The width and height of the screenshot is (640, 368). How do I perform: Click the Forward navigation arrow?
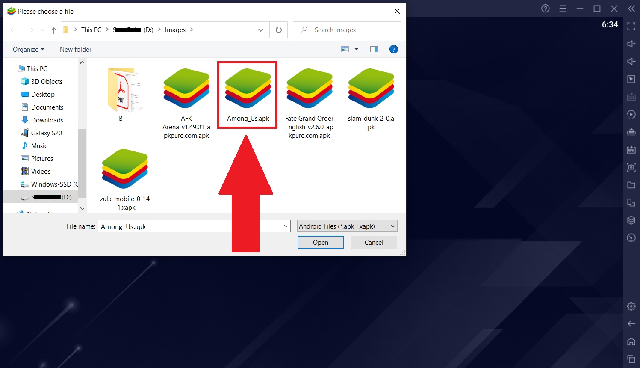click(30, 30)
